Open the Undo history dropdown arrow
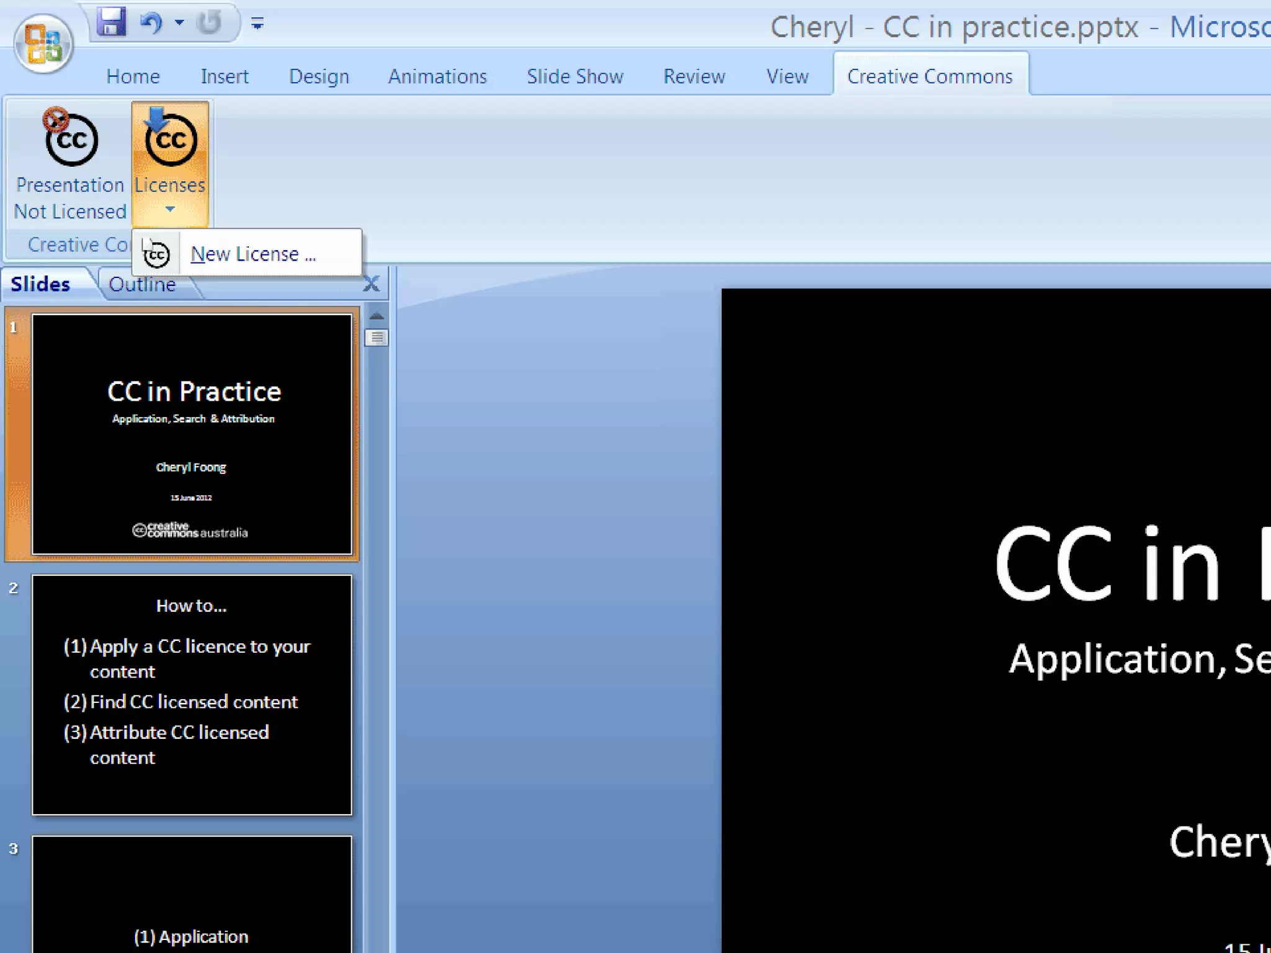The width and height of the screenshot is (1271, 953). click(x=179, y=23)
